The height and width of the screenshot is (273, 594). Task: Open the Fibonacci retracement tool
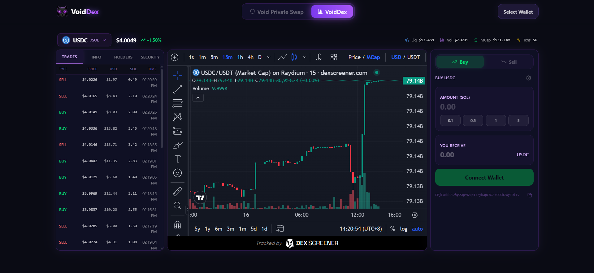pos(177,103)
